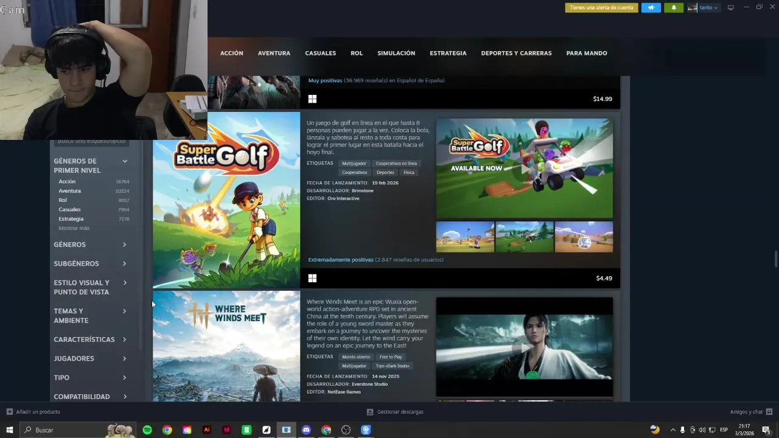Viewport: 779px width, 438px height.
Task: Open the Where Winds Meet cover art
Action: [x=226, y=346]
